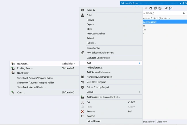
Task: Click the Refresh icon in context menu
Action: [82, 10]
